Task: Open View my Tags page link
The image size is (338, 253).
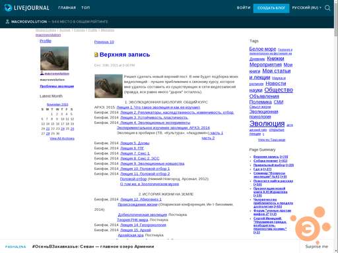Action: 271,140
